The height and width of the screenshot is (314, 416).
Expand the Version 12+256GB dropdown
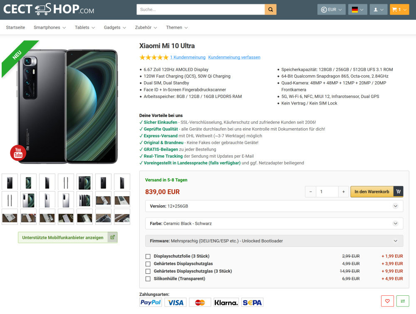274,206
